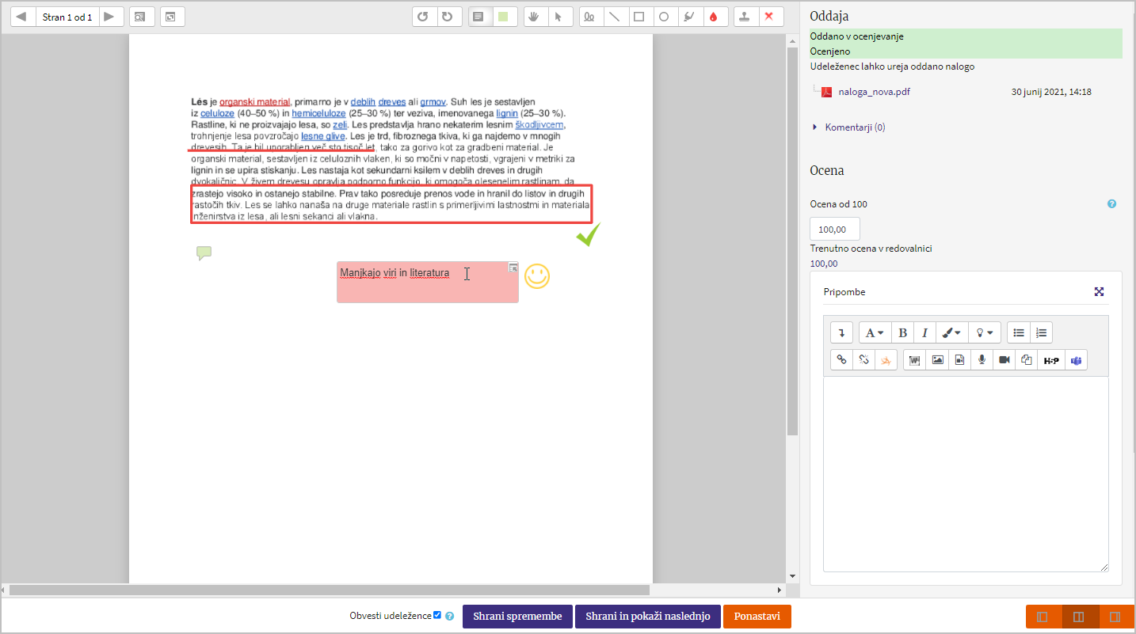Open the green comment colour picker

[504, 17]
